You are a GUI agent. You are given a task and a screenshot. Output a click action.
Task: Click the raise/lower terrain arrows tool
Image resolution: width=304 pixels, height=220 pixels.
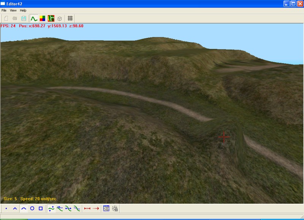[x=51, y=208]
